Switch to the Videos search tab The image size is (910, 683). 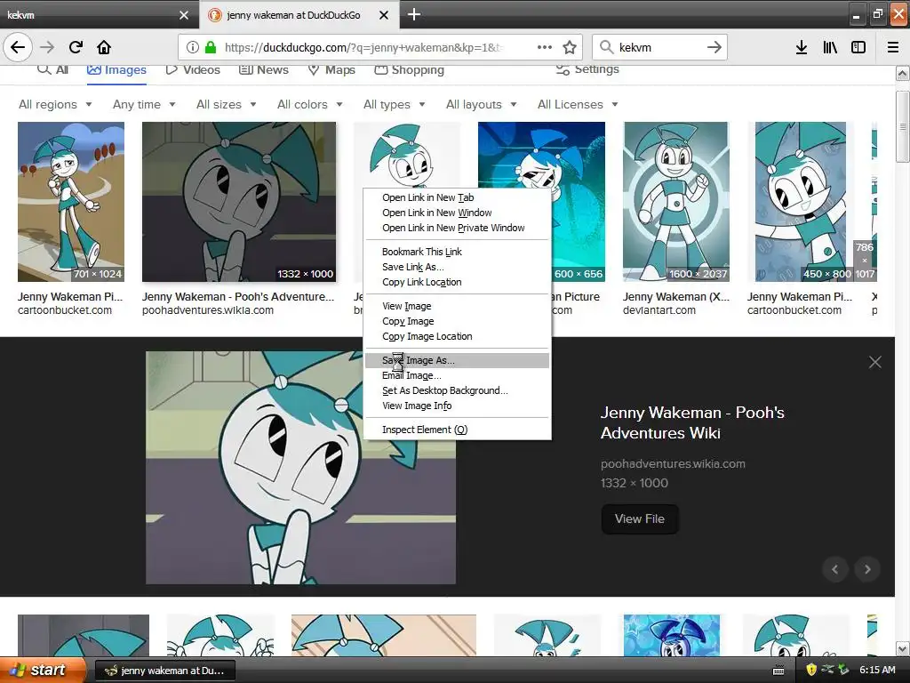click(x=193, y=69)
